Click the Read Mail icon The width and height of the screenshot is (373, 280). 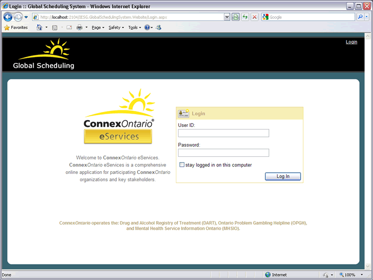[69, 28]
